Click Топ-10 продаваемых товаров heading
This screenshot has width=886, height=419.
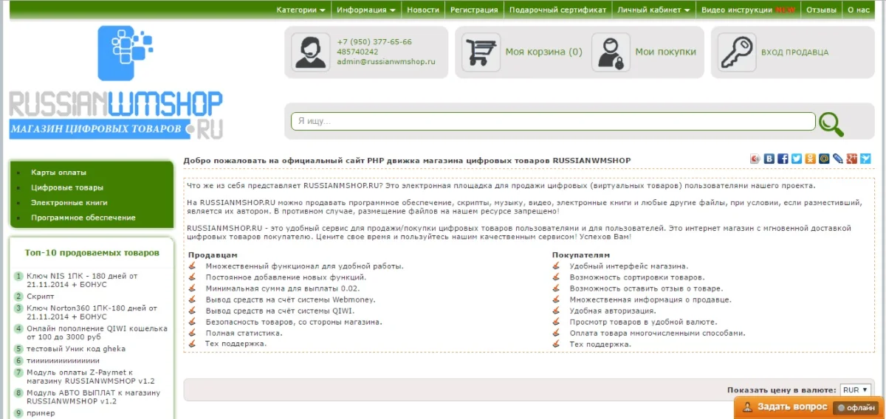(92, 252)
